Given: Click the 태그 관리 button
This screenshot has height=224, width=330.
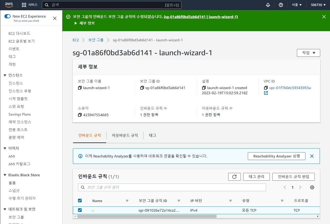Looking at the screenshot, I should click(256, 177).
